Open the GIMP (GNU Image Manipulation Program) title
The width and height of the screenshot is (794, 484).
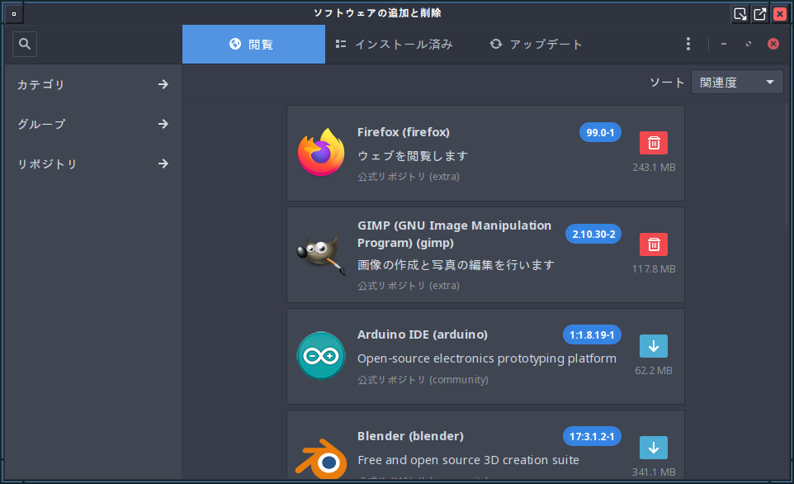pos(454,234)
